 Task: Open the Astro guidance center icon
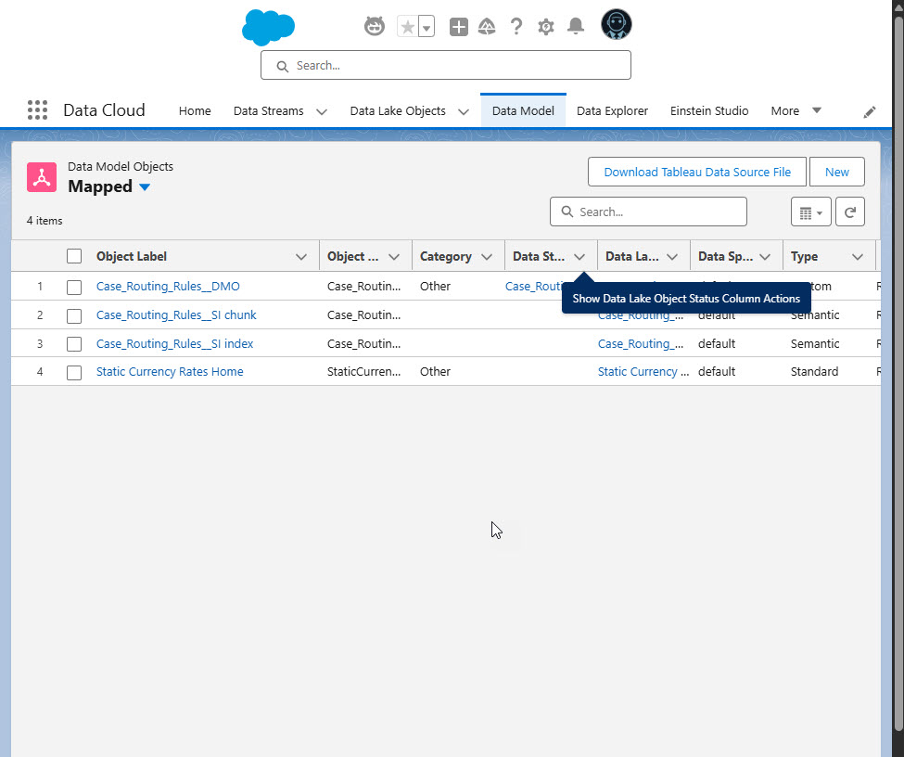tap(375, 26)
